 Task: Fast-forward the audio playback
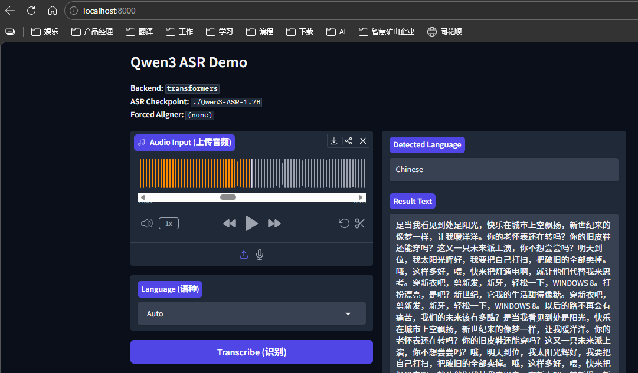point(274,223)
